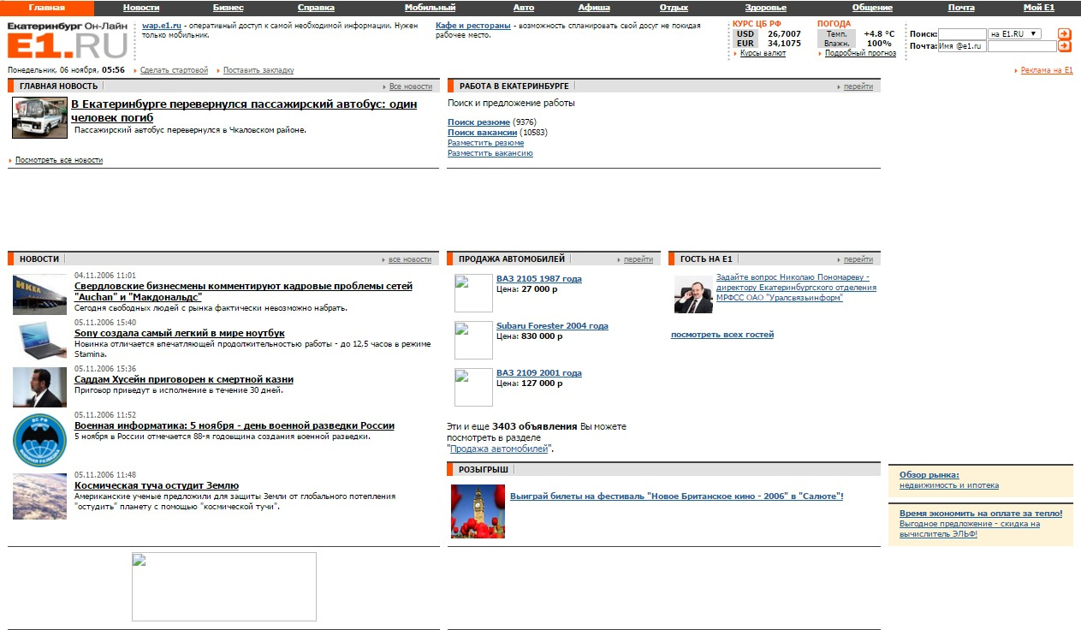The width and height of the screenshot is (1081, 630).
Task: Select the Авто item in navigation bar
Action: click(524, 8)
